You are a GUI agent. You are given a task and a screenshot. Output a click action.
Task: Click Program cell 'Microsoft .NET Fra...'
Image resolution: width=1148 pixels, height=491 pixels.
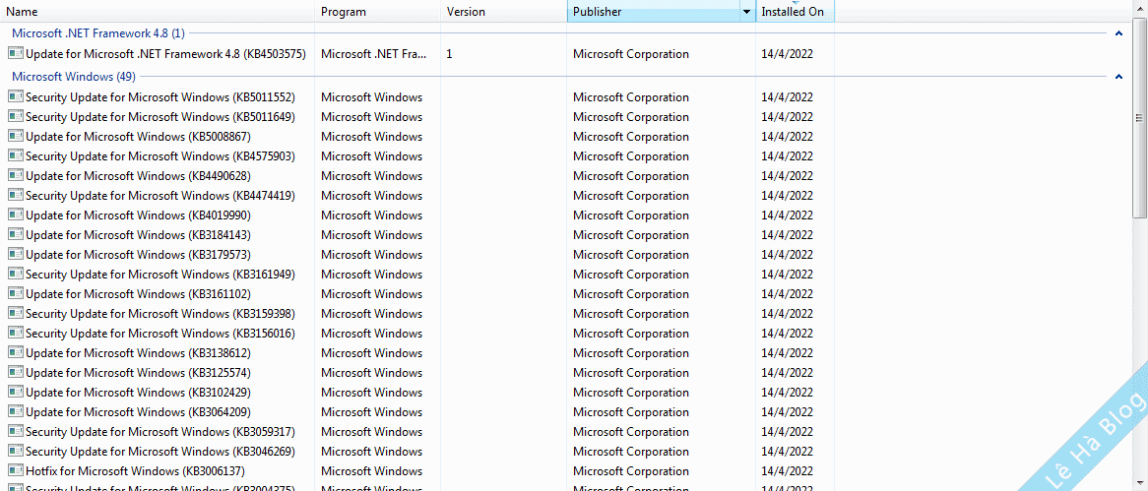tap(374, 53)
